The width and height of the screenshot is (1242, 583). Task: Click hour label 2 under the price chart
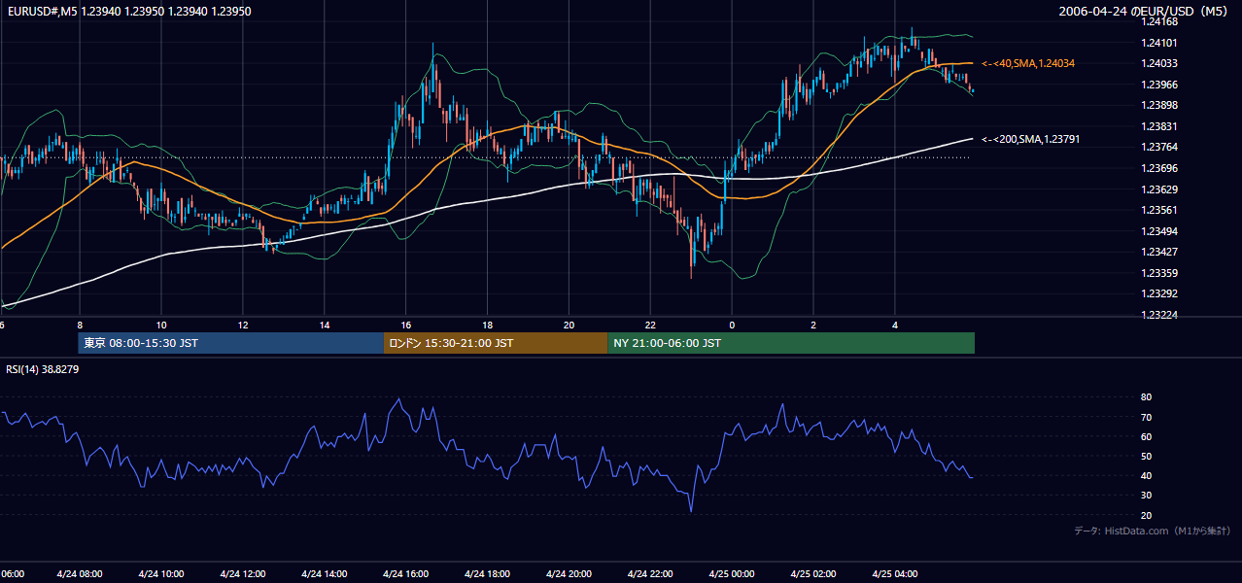(x=813, y=326)
